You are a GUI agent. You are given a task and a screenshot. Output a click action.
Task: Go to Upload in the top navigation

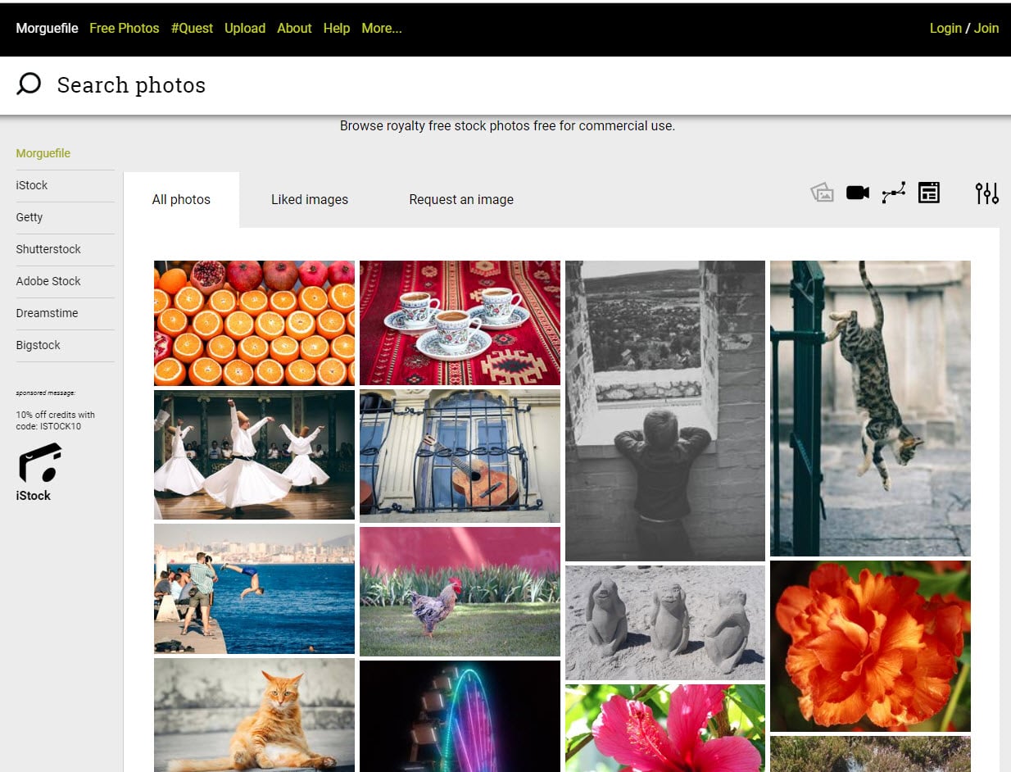tap(245, 28)
